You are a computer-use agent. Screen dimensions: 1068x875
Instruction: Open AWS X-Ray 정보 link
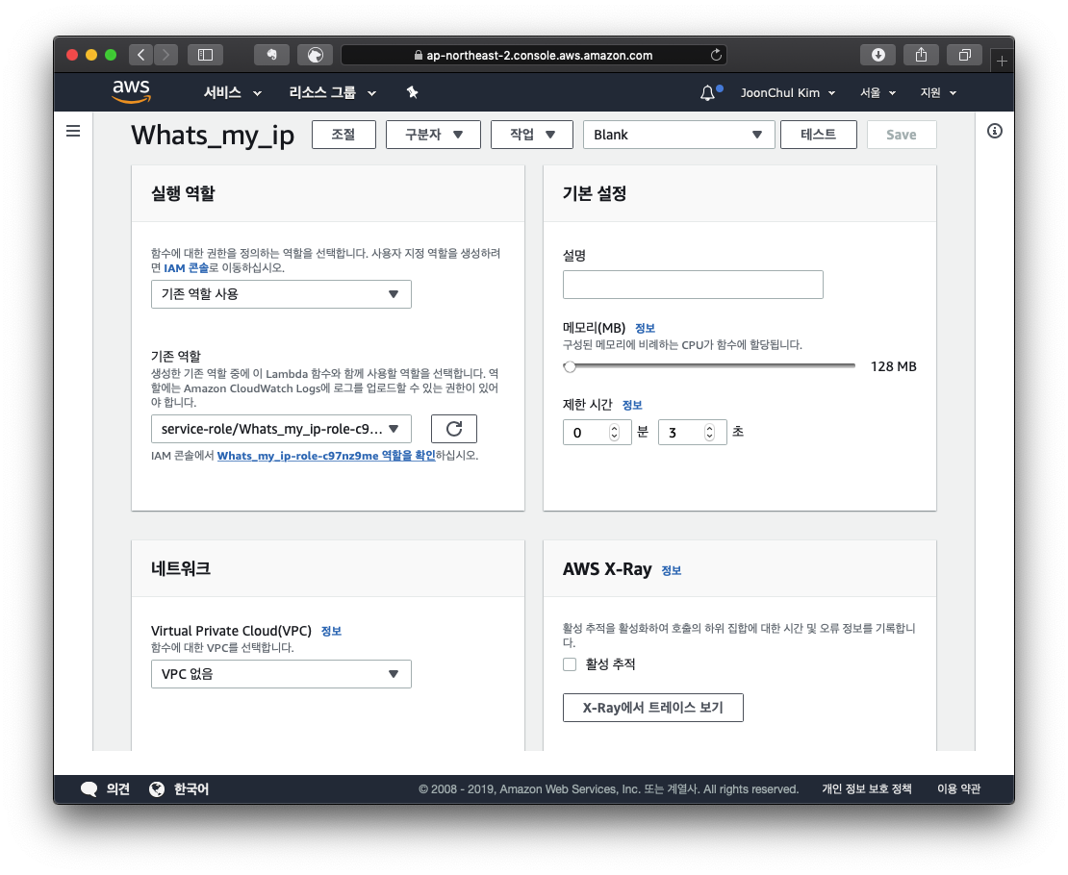tap(671, 570)
